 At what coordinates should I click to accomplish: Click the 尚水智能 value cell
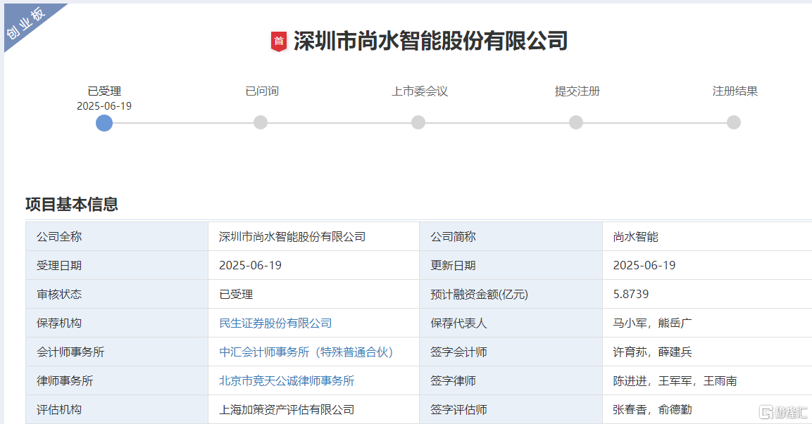(x=707, y=237)
